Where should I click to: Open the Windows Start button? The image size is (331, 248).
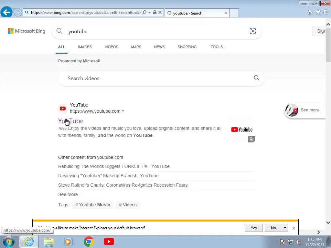coord(8,242)
